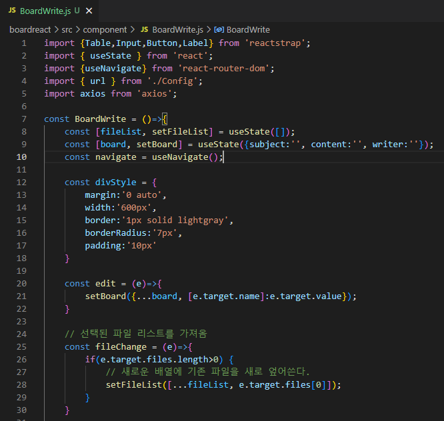Click the Korean comment on line 24

pyautogui.click(x=136, y=334)
